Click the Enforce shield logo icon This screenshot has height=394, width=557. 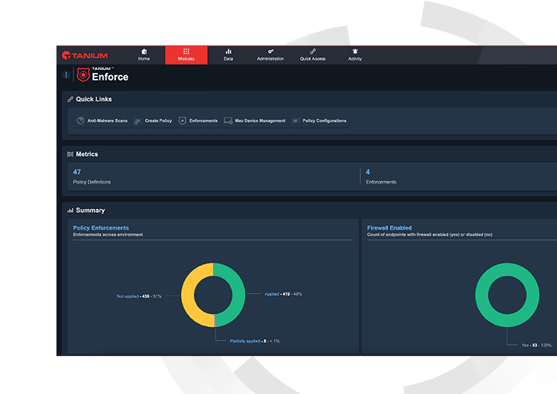coord(83,74)
